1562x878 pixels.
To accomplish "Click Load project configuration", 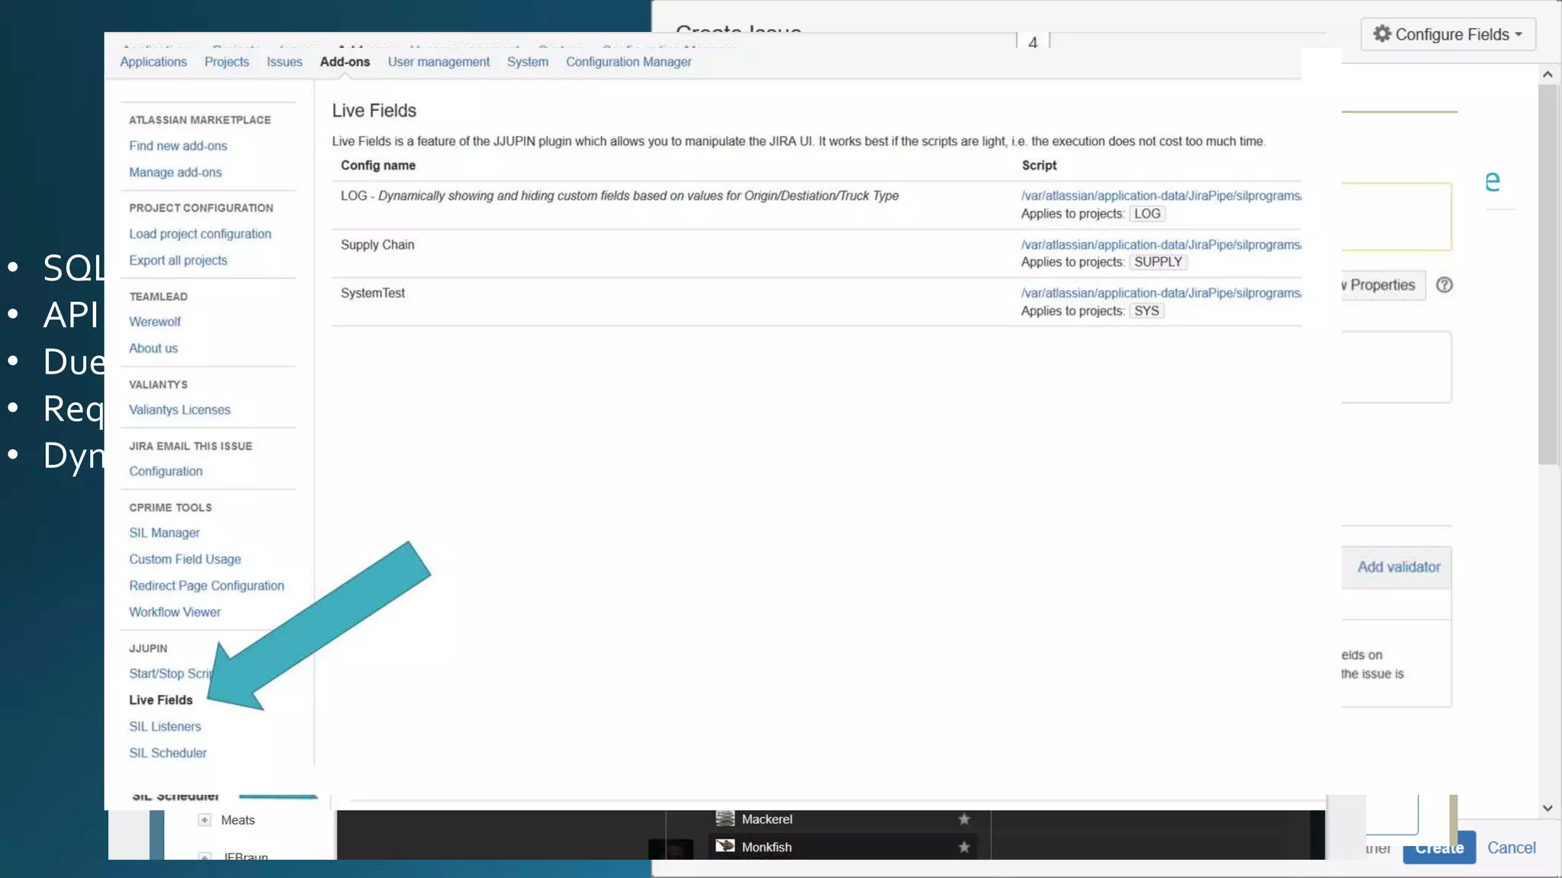I will (200, 234).
